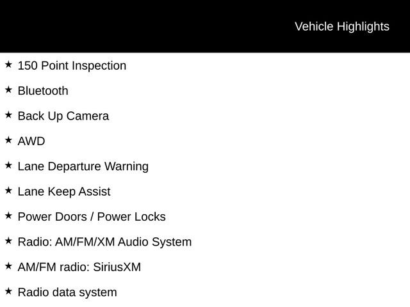Click Radio: AM/FM/XM Audio System text

tap(104, 242)
